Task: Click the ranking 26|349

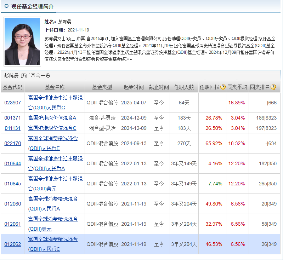Action: click(x=269, y=244)
